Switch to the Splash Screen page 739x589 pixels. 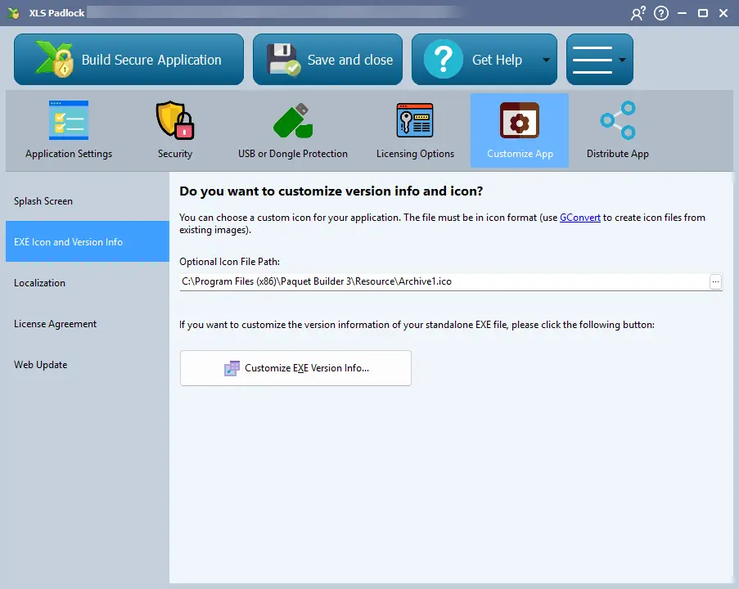pos(43,201)
